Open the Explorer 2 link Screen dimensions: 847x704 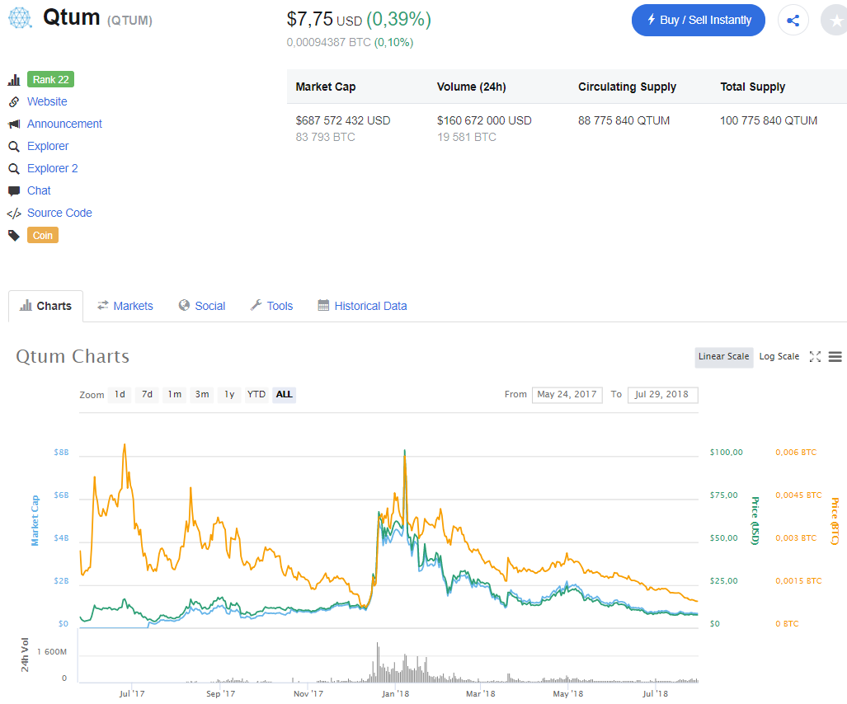pos(53,168)
